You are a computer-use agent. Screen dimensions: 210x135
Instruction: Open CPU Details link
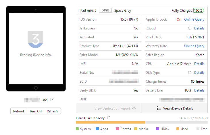pos(199,63)
